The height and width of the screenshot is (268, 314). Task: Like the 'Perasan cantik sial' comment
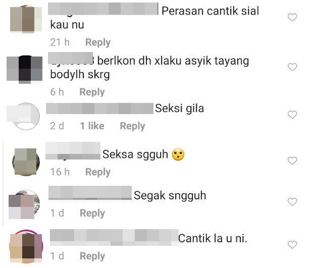click(292, 17)
